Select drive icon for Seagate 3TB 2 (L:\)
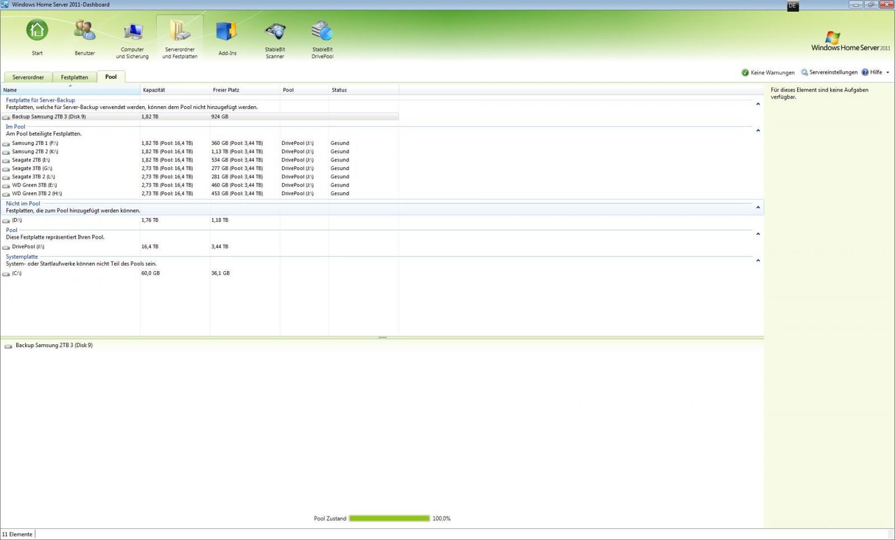895x540 pixels. (x=6, y=177)
